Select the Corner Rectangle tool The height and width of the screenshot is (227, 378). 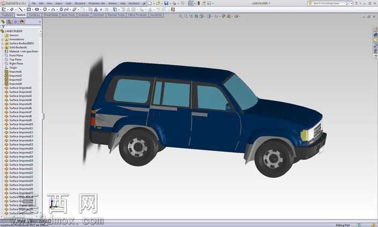point(28,10)
